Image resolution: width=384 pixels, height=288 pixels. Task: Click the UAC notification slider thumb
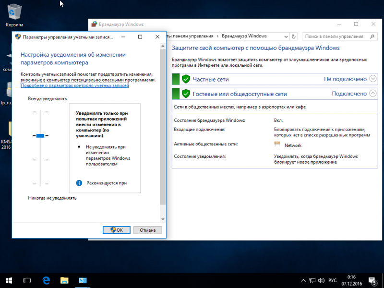click(40, 136)
